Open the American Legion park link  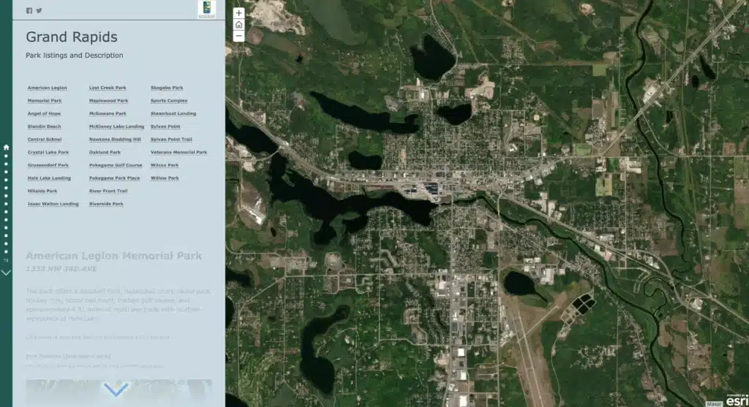(47, 88)
